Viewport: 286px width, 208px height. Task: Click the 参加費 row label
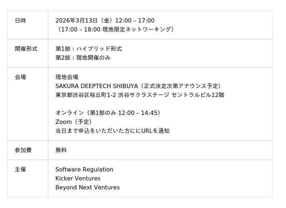point(23,150)
